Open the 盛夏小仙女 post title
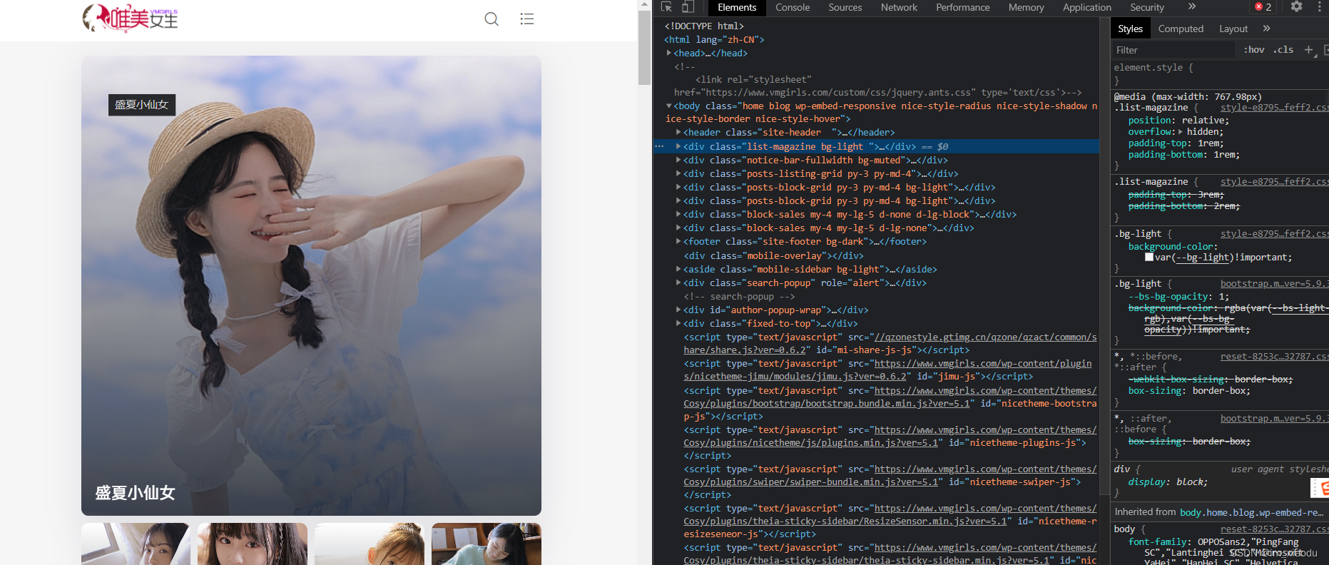The image size is (1329, 565). (136, 492)
